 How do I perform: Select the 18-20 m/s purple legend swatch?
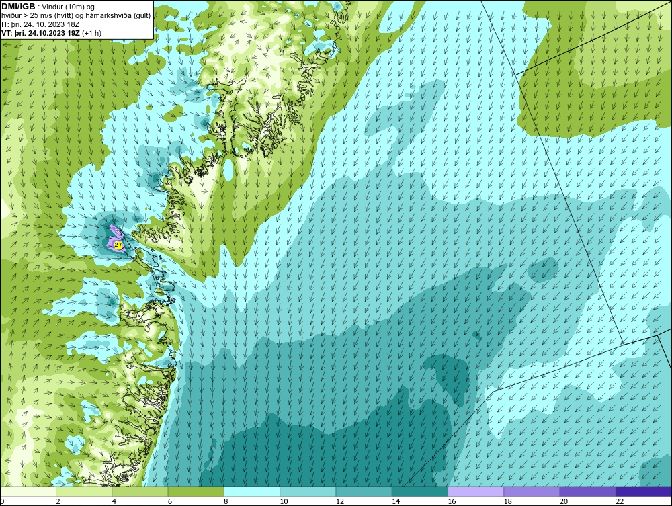pyautogui.click(x=532, y=491)
